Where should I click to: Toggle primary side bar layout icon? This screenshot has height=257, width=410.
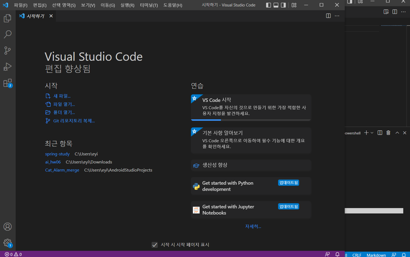coord(268,5)
